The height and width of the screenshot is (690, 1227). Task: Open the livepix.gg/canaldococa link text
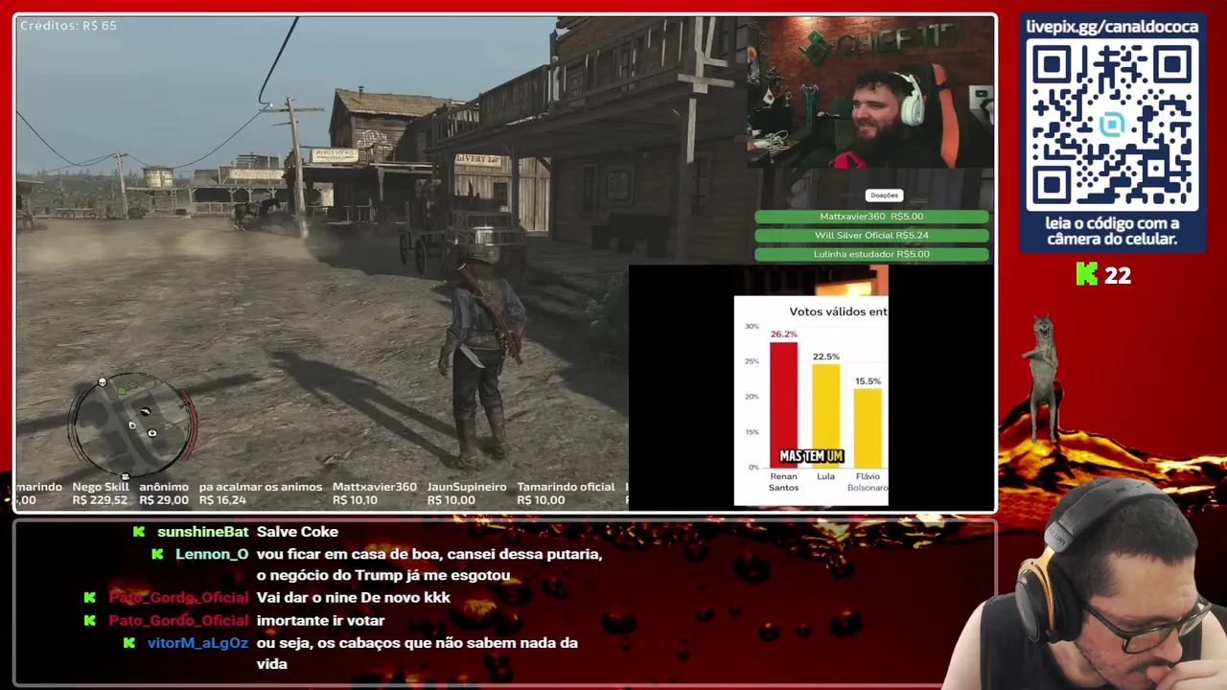tap(1112, 27)
